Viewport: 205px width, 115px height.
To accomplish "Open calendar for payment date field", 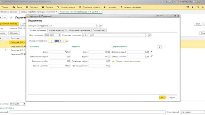I will [x=24, y=104].
